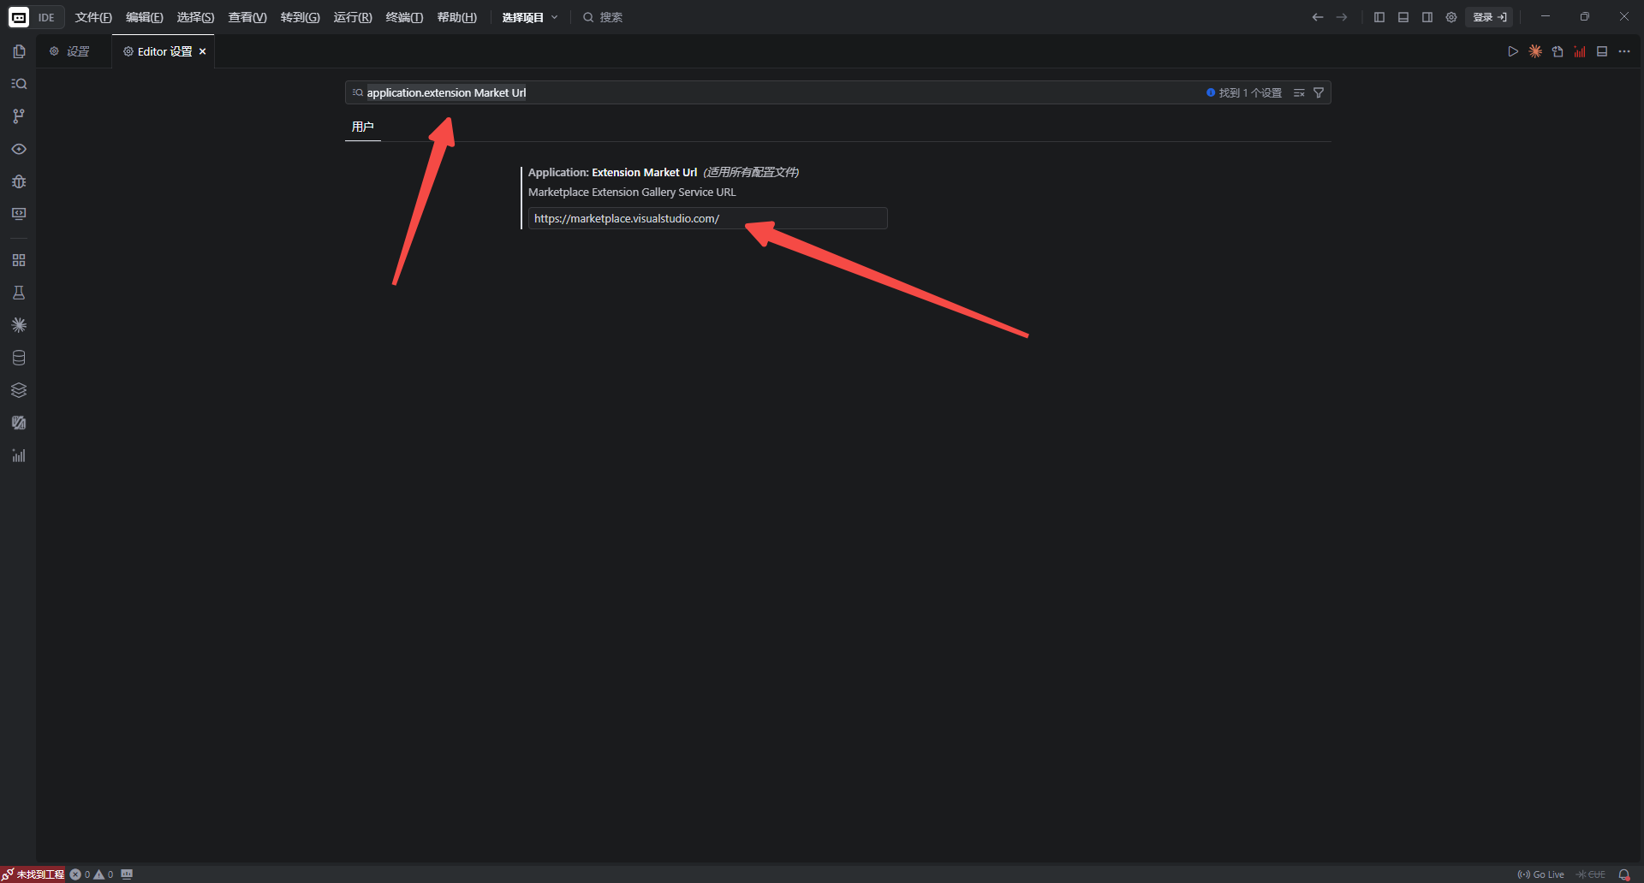Toggle the primary side bar layout

[1379, 17]
